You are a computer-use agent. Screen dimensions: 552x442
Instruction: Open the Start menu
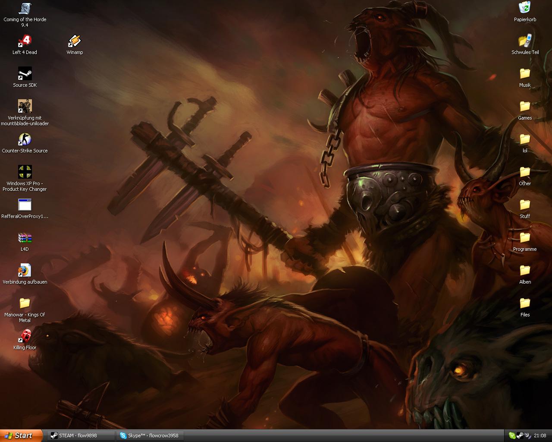click(21, 436)
